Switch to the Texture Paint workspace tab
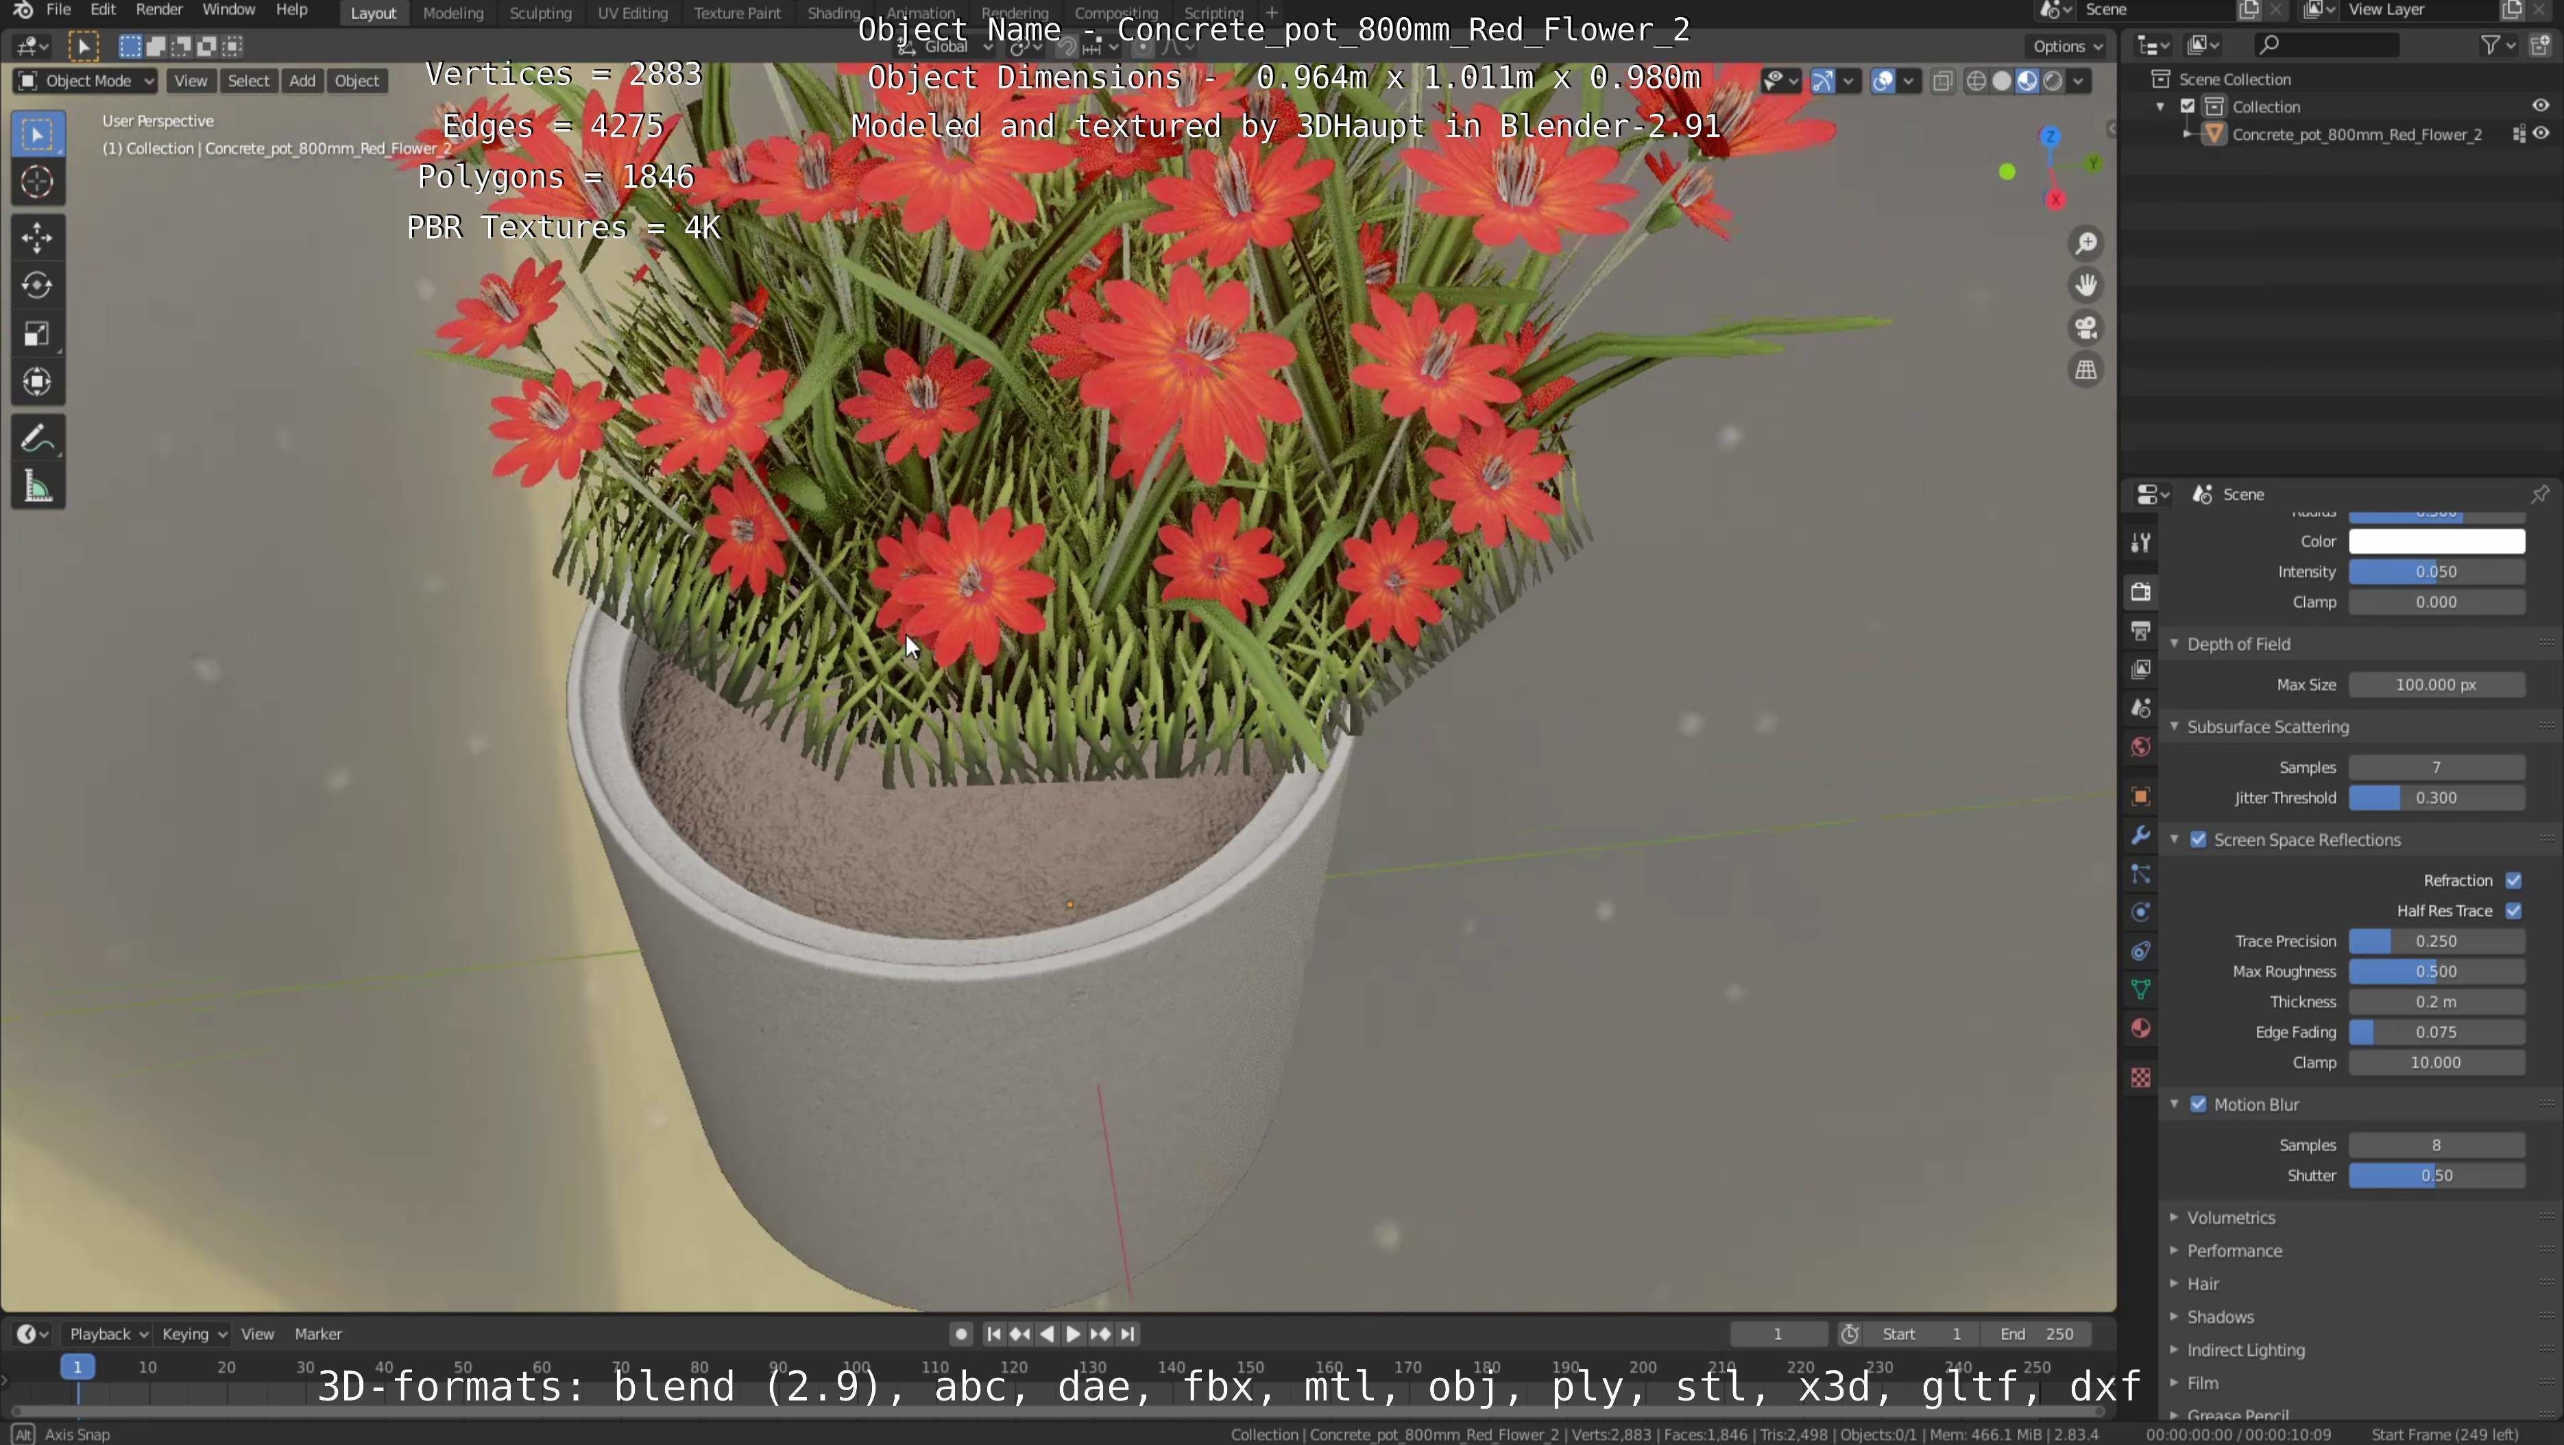The image size is (2564, 1445). [738, 13]
